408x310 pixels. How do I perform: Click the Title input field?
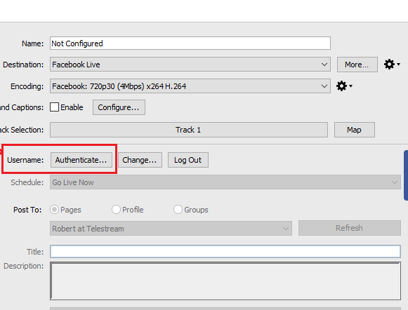[225, 251]
